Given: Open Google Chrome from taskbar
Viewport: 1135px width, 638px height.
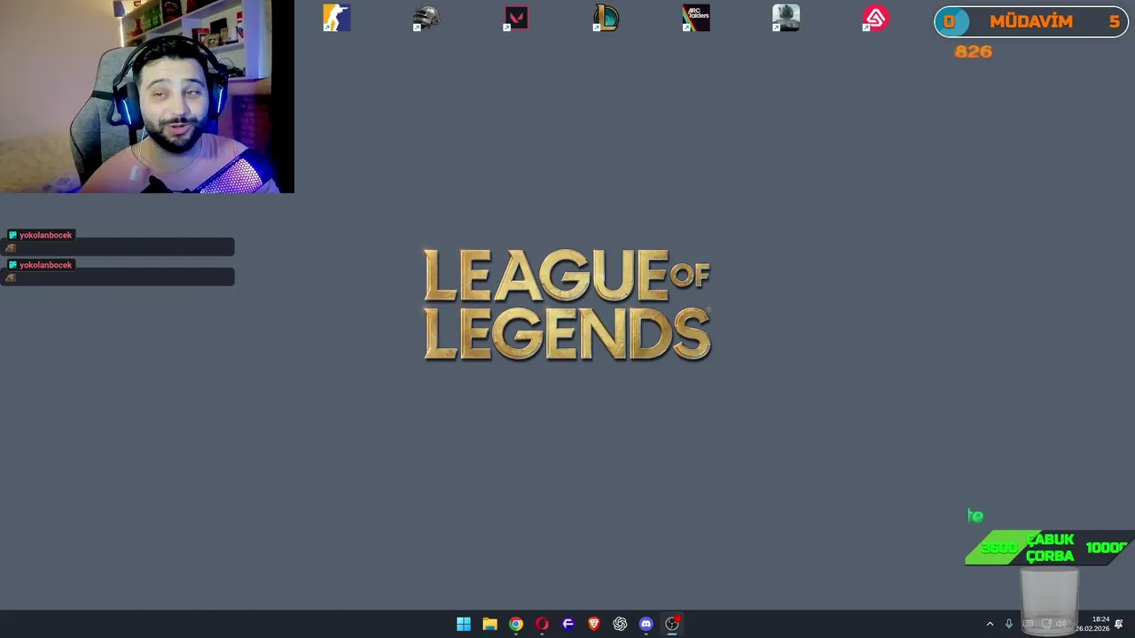Looking at the screenshot, I should pyautogui.click(x=516, y=624).
